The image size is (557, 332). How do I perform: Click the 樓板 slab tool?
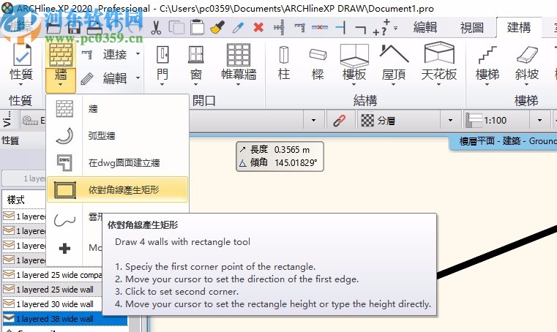[x=354, y=62]
